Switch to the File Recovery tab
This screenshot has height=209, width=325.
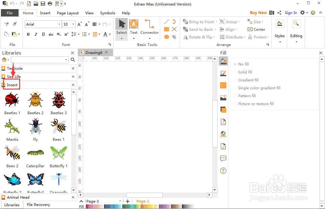click(38, 205)
